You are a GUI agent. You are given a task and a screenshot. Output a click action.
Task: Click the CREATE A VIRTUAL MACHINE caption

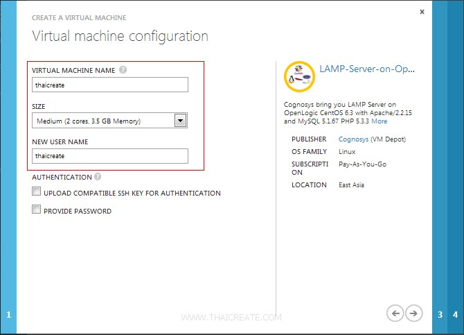coord(79,18)
